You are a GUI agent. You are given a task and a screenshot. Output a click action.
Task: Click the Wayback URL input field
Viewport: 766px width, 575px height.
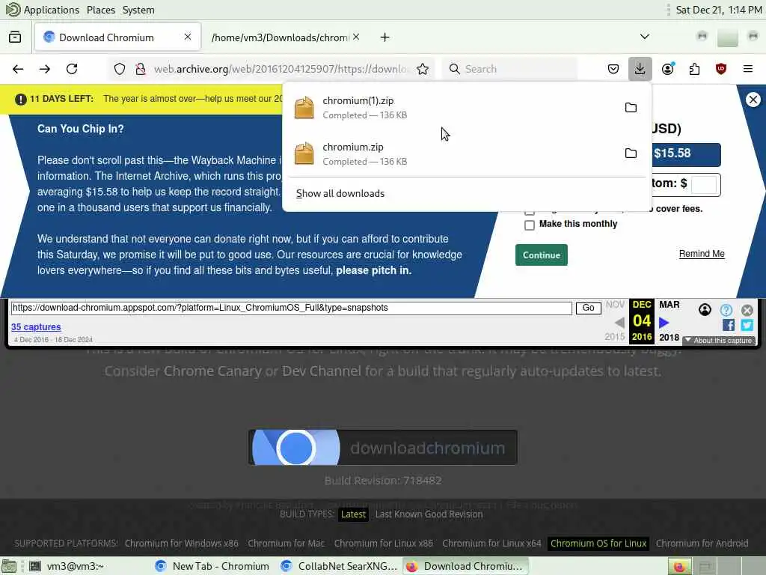(x=291, y=308)
